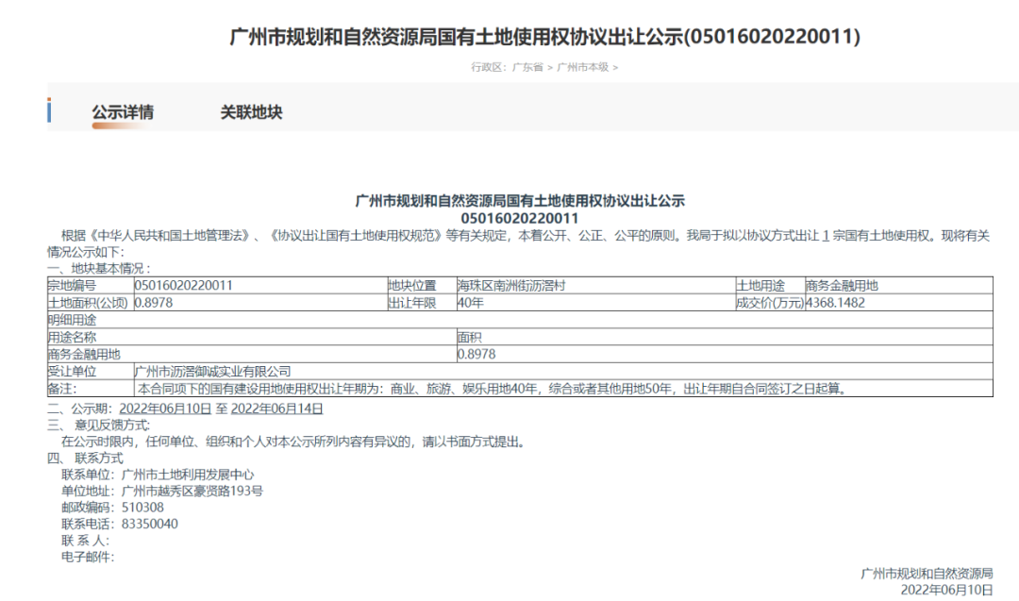The height and width of the screenshot is (601, 1019).
Task: Click the 广州市本级 breadcrumb link
Action: 583,67
